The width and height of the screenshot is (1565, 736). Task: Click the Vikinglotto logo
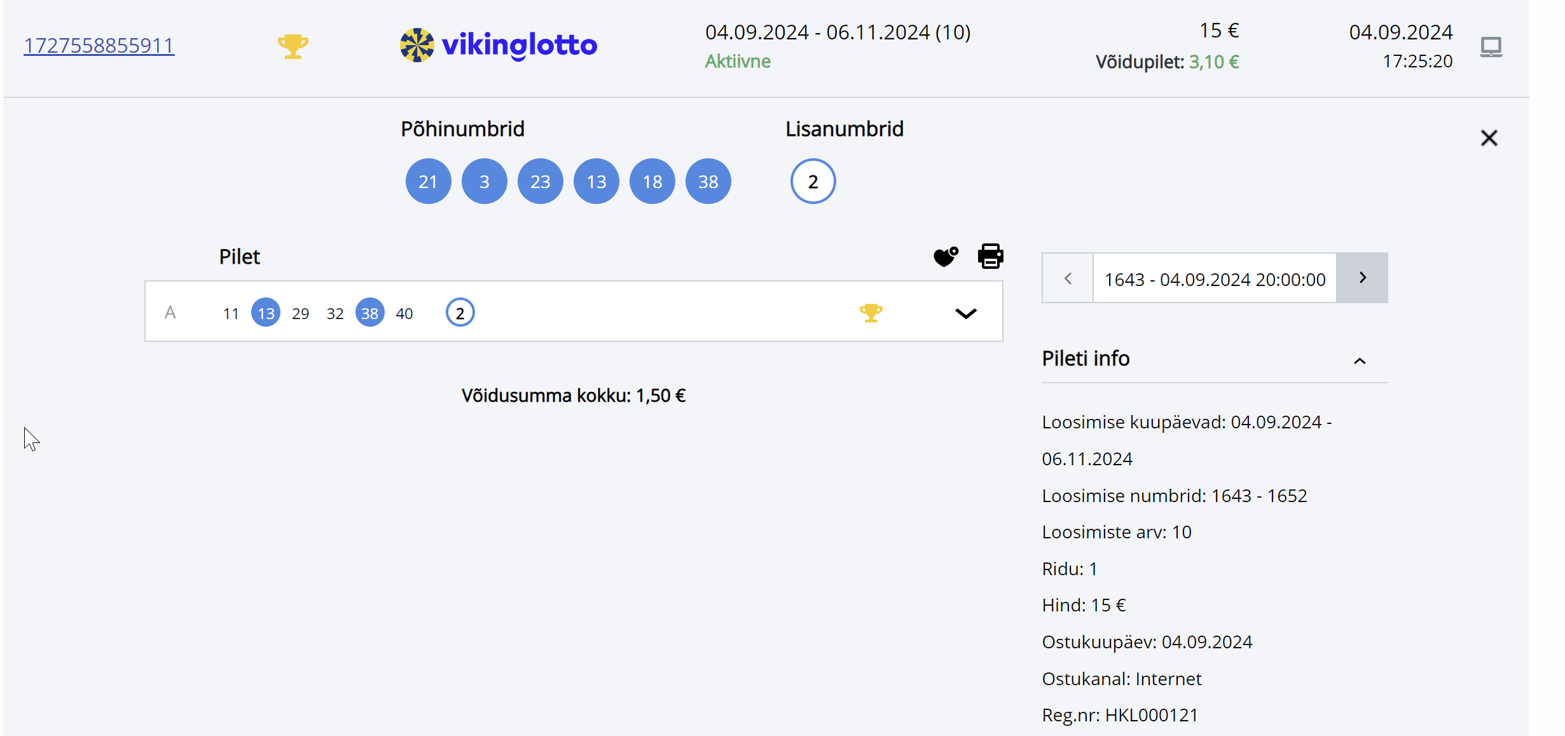pyautogui.click(x=499, y=45)
